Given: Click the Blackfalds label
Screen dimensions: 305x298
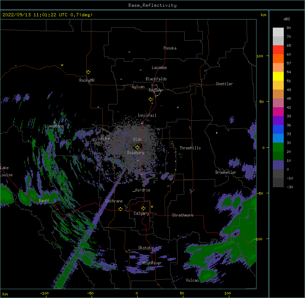Looking at the screenshot, I should 156,79.
